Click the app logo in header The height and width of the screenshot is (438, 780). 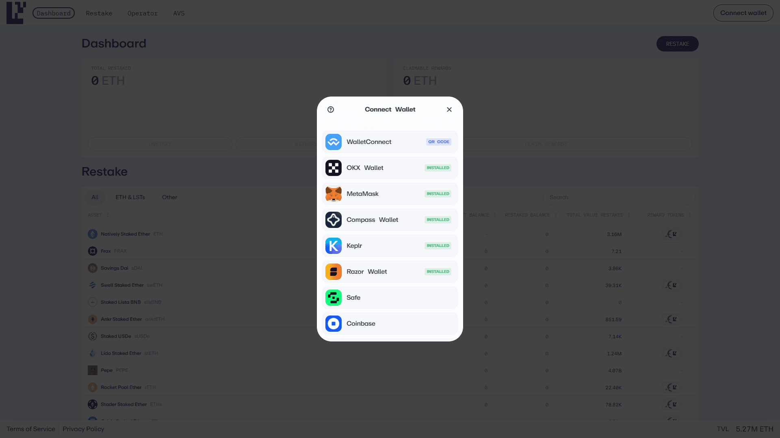(16, 13)
